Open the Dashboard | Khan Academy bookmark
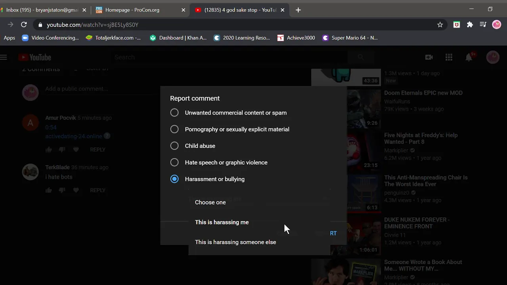Viewport: 507px width, 285px height. click(178, 38)
